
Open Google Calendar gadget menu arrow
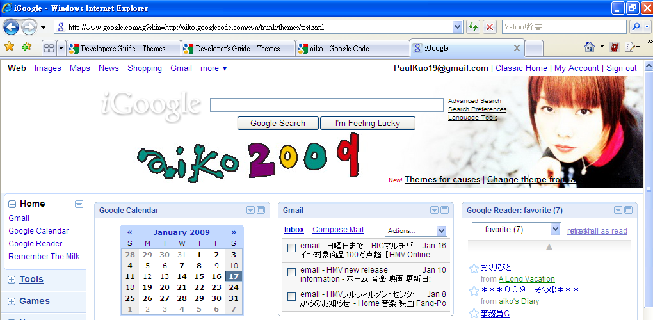point(250,210)
